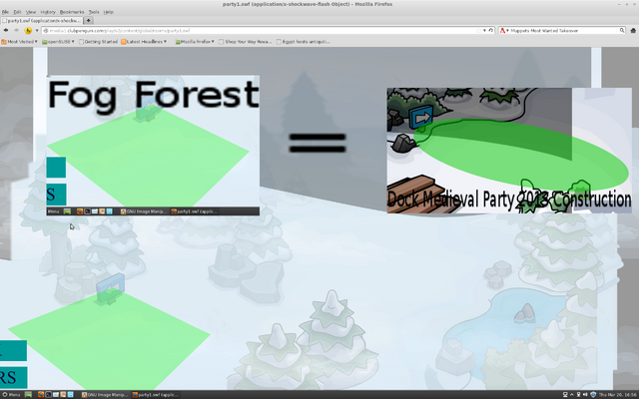Open the taskbar Menu button
This screenshot has width=639, height=399.
11,395
